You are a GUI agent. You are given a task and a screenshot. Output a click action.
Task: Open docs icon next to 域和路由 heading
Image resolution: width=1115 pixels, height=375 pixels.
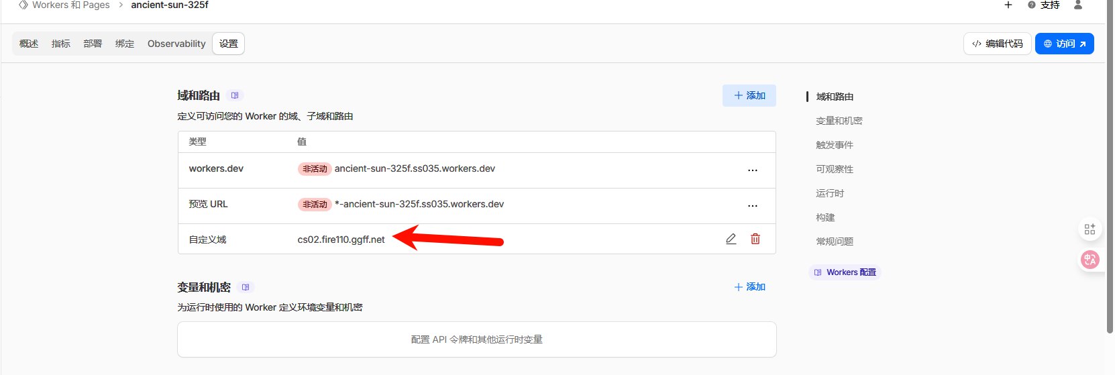point(235,95)
